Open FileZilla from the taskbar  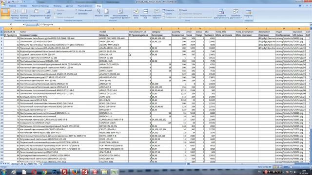[x=64, y=172]
